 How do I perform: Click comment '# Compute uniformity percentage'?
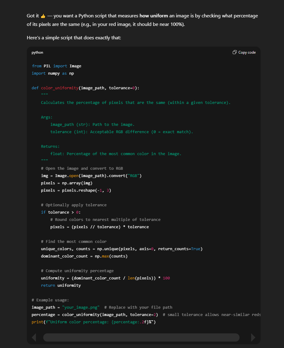77,271
